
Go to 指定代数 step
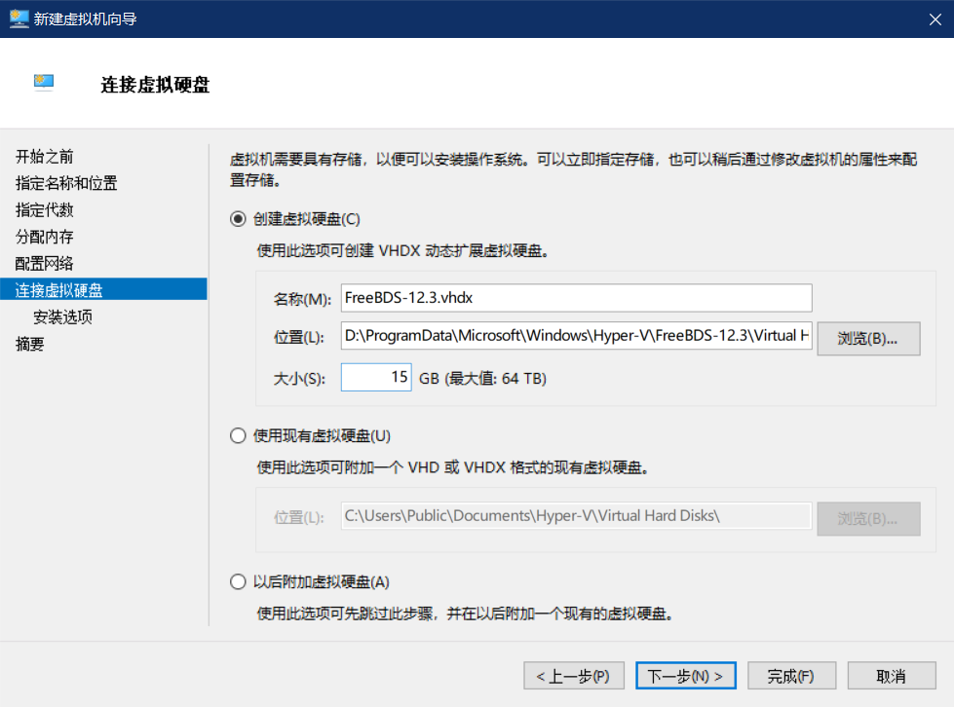(45, 210)
